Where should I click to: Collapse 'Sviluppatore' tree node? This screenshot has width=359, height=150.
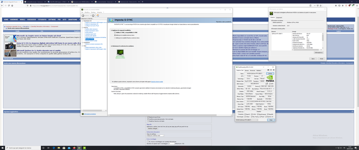click(82, 43)
